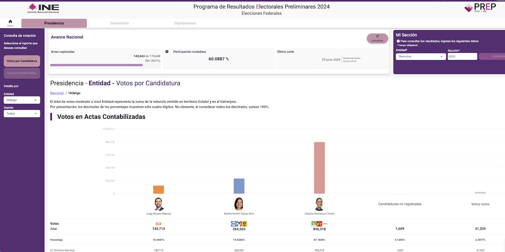Switch to Votos por Partido Político report
Viewport: 505px width, 252px height.
(x=22, y=73)
